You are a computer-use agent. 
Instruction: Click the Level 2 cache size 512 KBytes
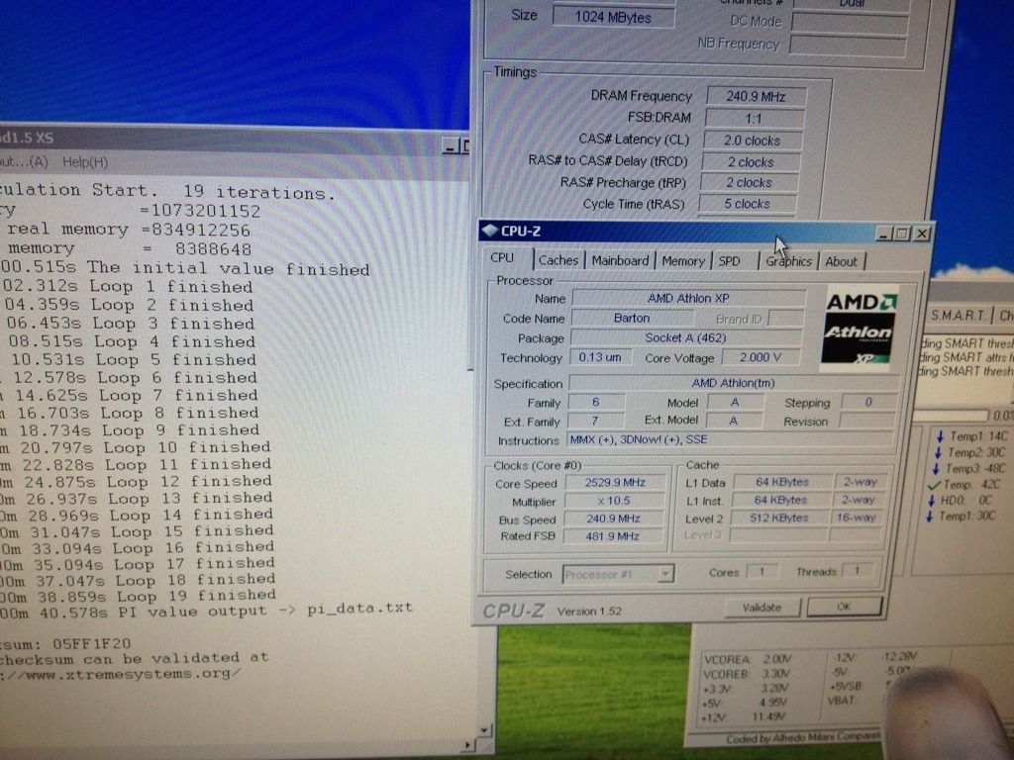(779, 518)
